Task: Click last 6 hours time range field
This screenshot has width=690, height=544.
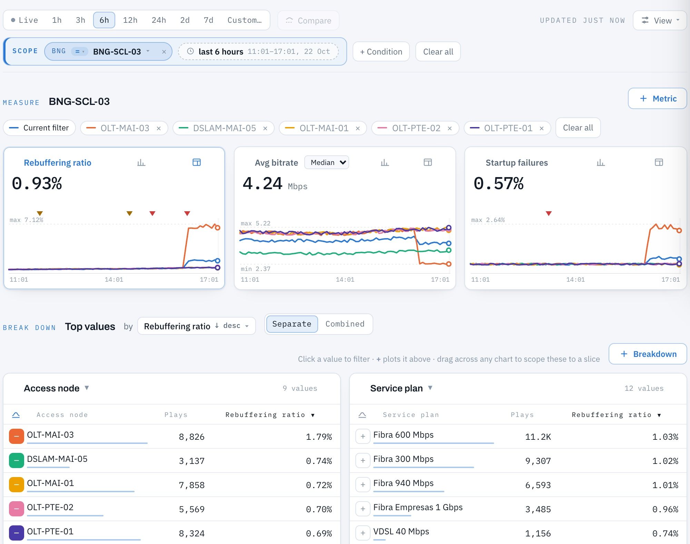Action: (258, 52)
